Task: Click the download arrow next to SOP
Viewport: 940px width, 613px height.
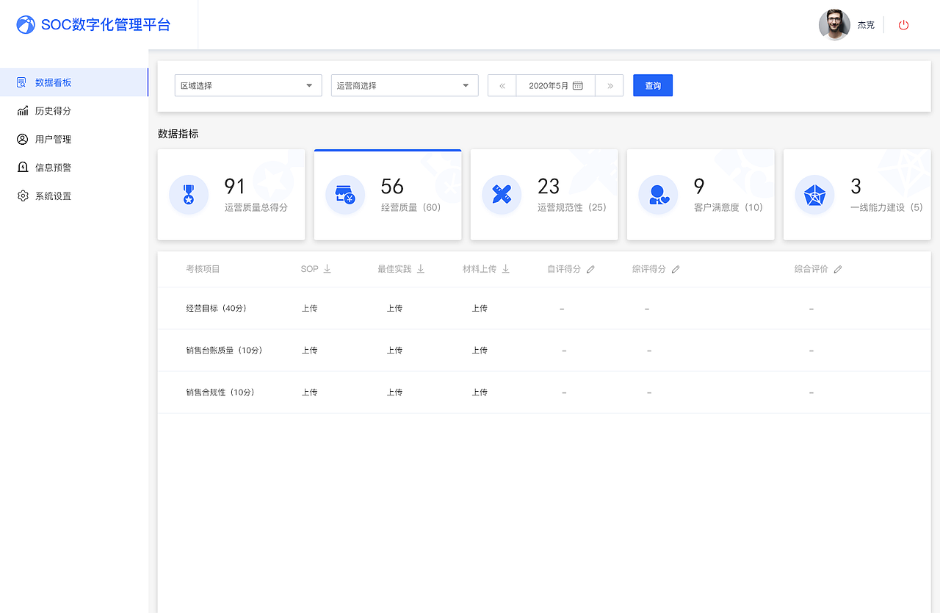Action: pos(328,269)
